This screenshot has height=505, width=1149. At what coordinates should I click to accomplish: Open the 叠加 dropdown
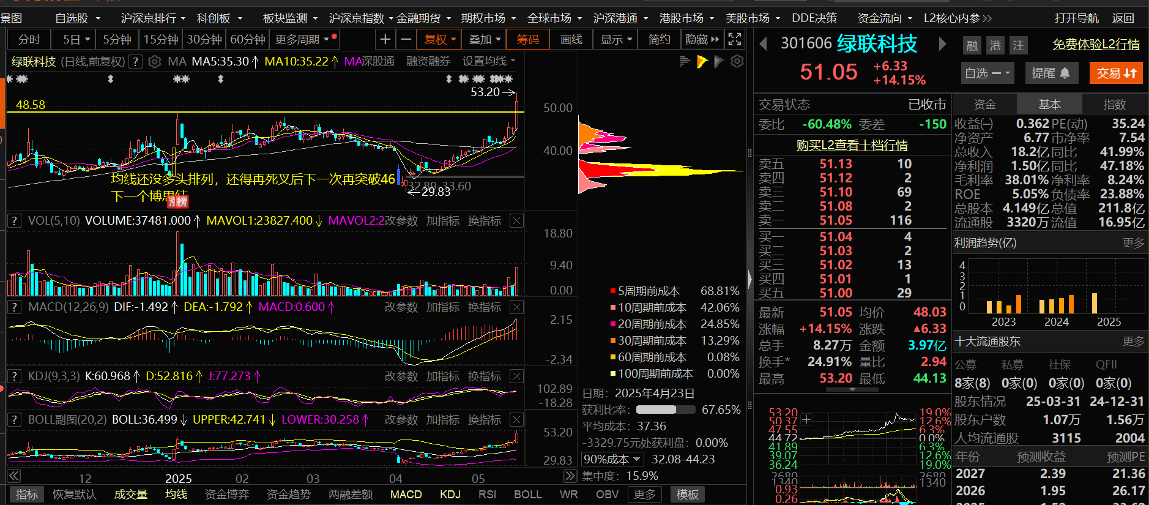(x=485, y=40)
